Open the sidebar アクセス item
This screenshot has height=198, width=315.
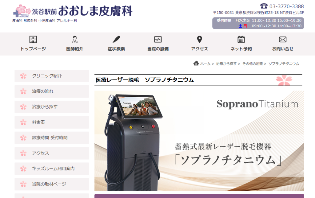click(x=52, y=153)
